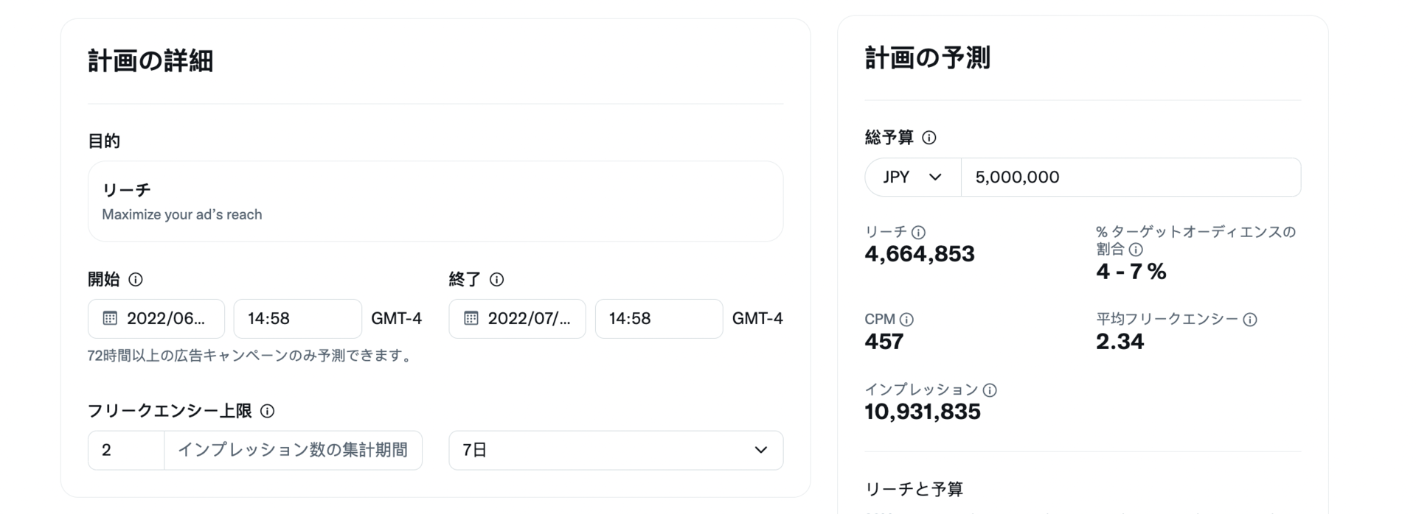Screen dimensions: 1416x514
Task: Click the frequency cap value field 2
Action: [x=126, y=450]
